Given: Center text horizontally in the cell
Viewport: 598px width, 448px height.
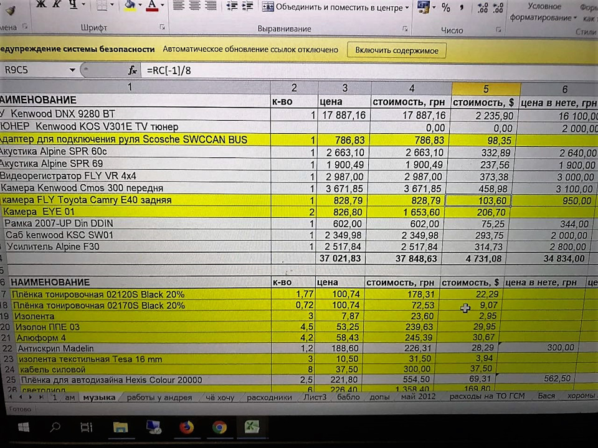Looking at the screenshot, I should (x=195, y=6).
